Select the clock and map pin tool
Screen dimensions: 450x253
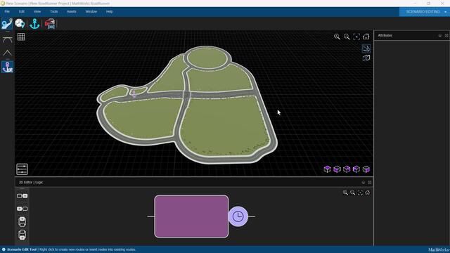click(x=20, y=23)
